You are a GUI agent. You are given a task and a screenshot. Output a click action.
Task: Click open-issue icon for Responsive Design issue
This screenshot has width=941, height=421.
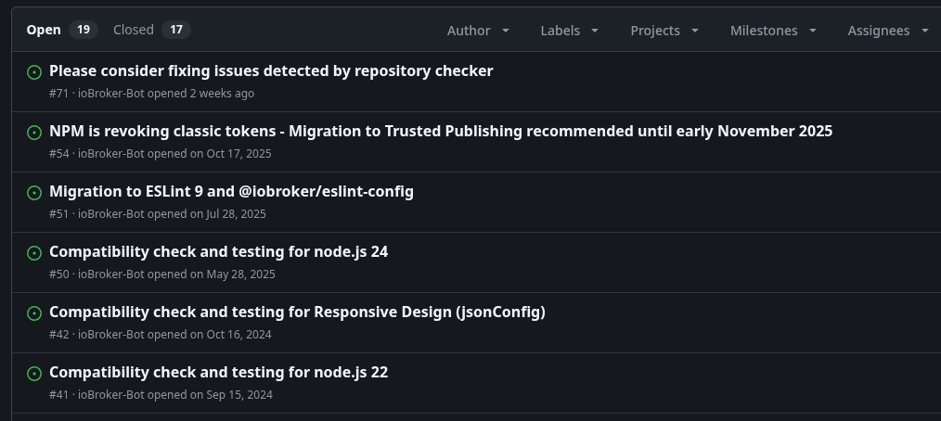pyautogui.click(x=34, y=313)
